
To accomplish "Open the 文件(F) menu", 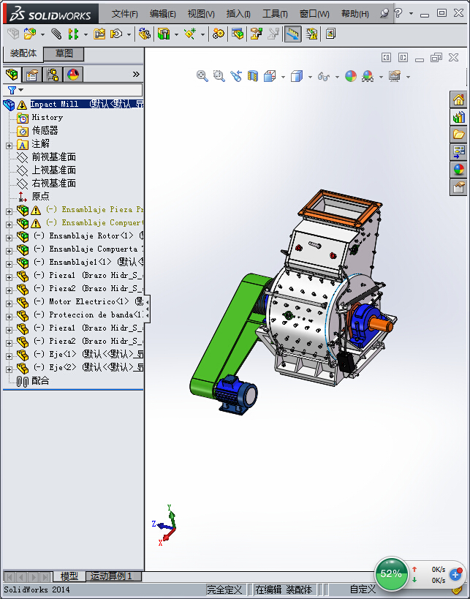I will [x=124, y=14].
